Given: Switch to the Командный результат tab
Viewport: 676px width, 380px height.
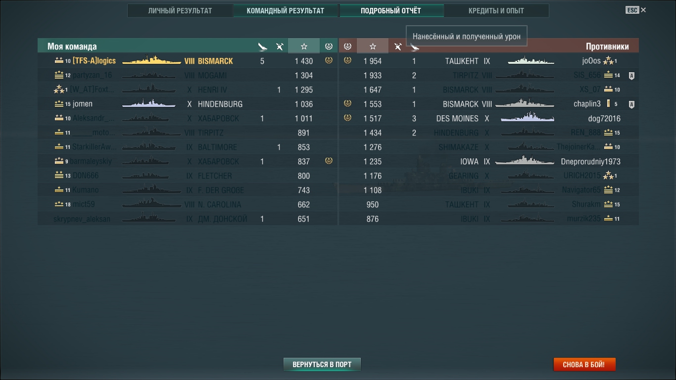Looking at the screenshot, I should pos(286,10).
